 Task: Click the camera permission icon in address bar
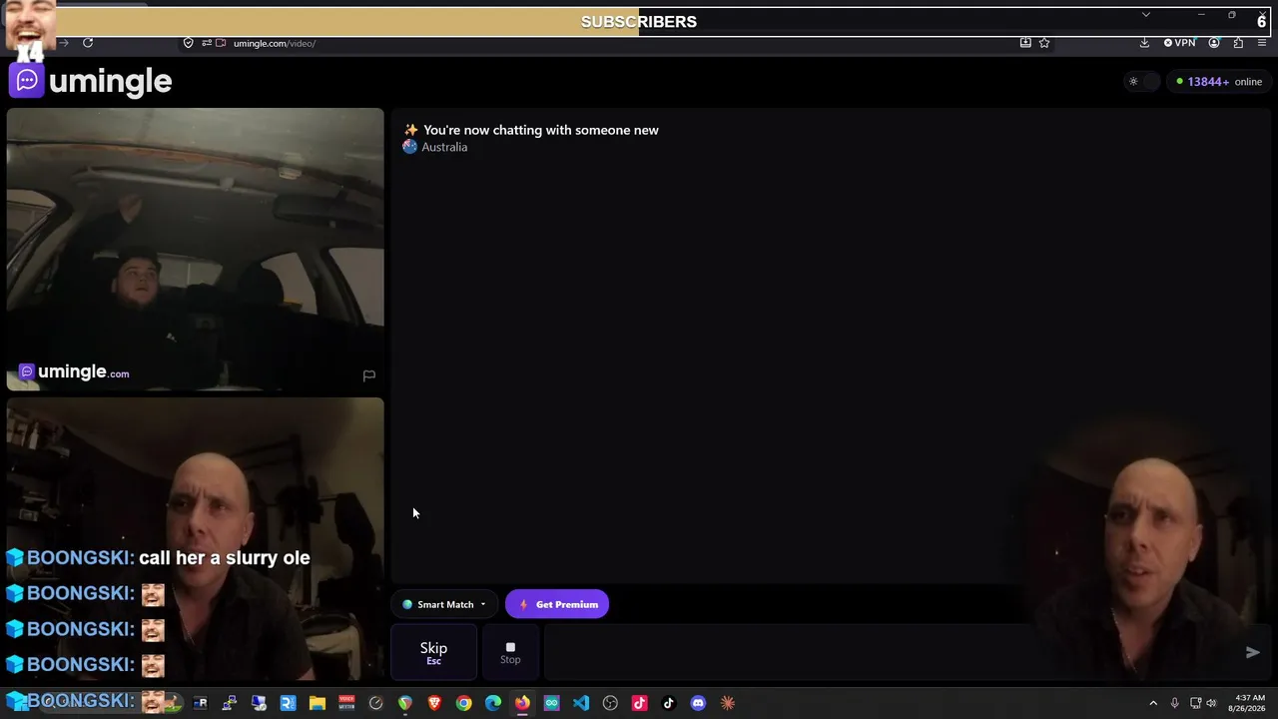tap(222, 43)
